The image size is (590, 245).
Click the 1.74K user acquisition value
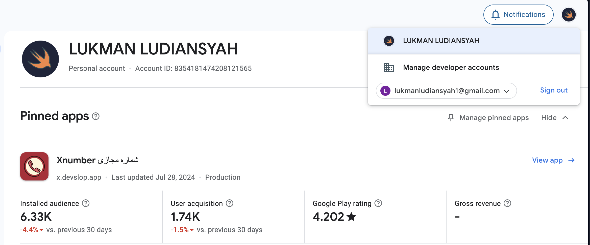point(185,217)
